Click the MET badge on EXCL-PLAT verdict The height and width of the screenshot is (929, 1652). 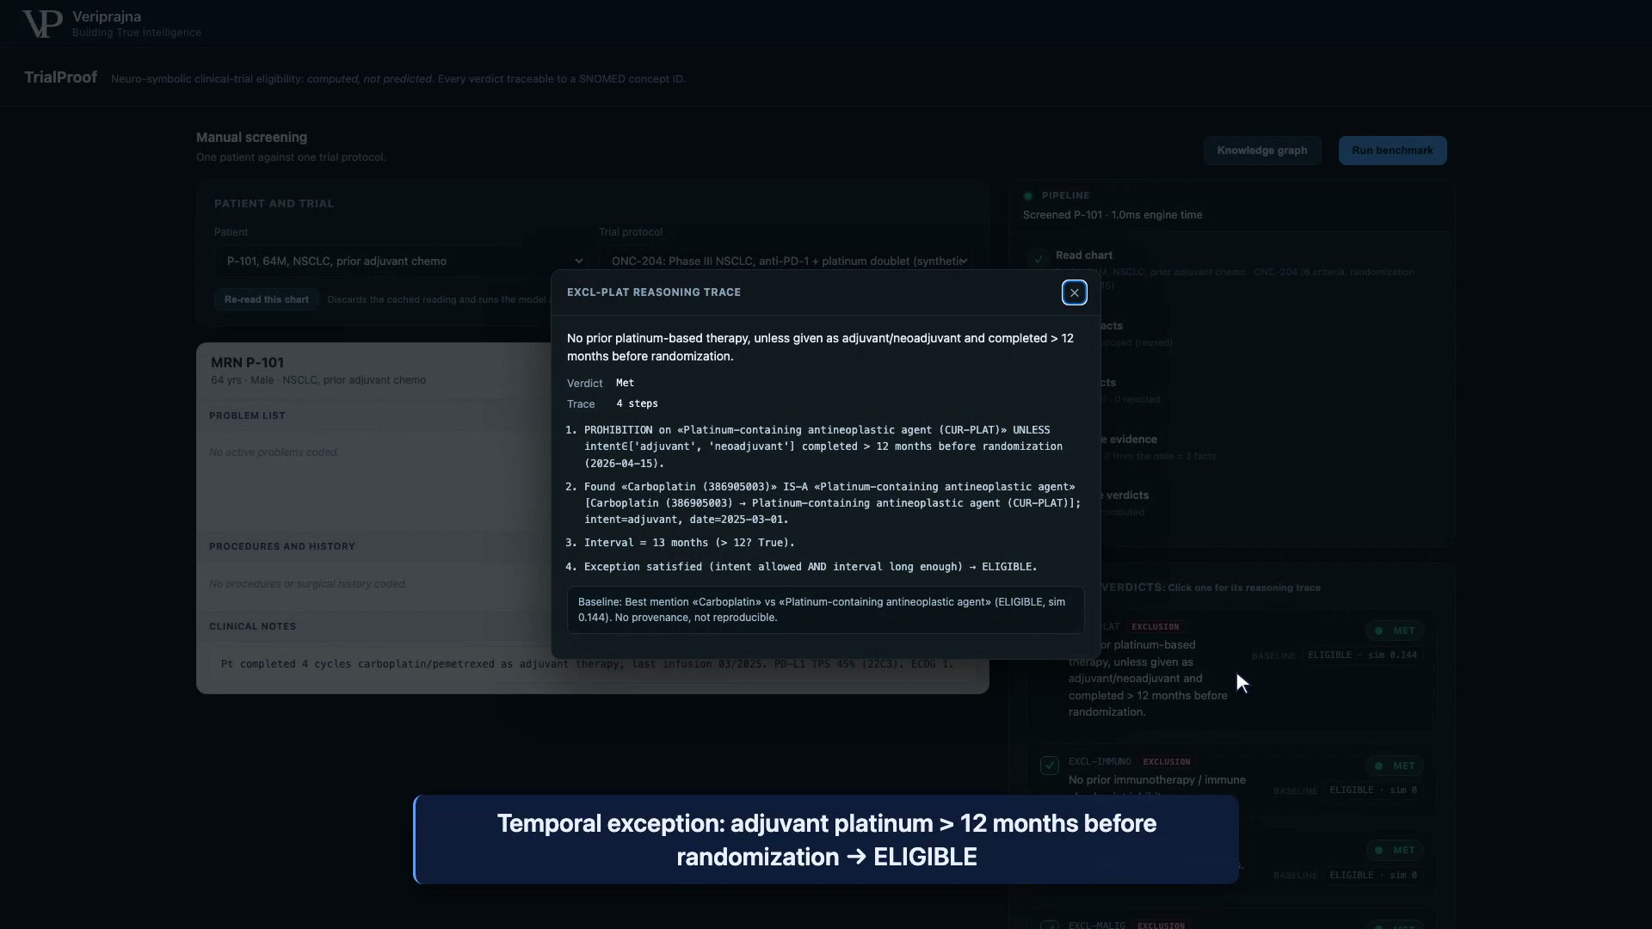tap(1395, 631)
